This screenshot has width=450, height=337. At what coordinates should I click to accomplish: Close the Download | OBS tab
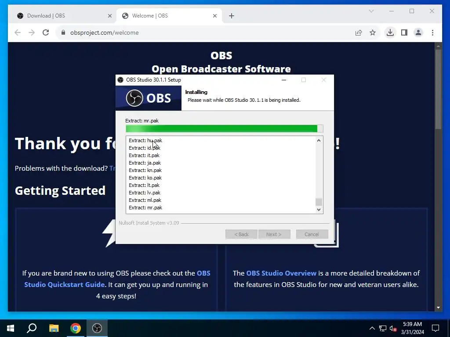(x=109, y=16)
